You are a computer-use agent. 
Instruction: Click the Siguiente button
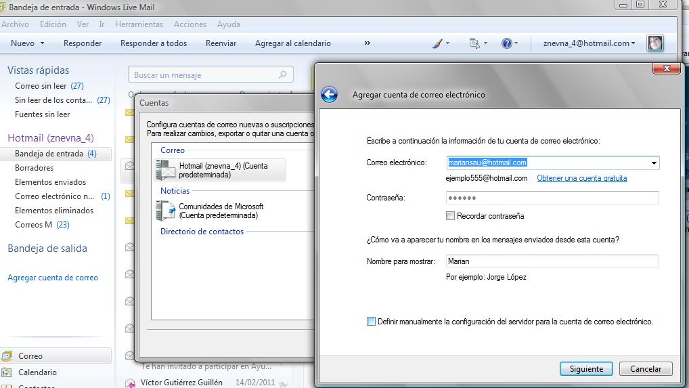pos(586,368)
